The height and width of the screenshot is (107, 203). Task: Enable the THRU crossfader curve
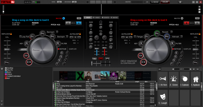(x=94, y=59)
